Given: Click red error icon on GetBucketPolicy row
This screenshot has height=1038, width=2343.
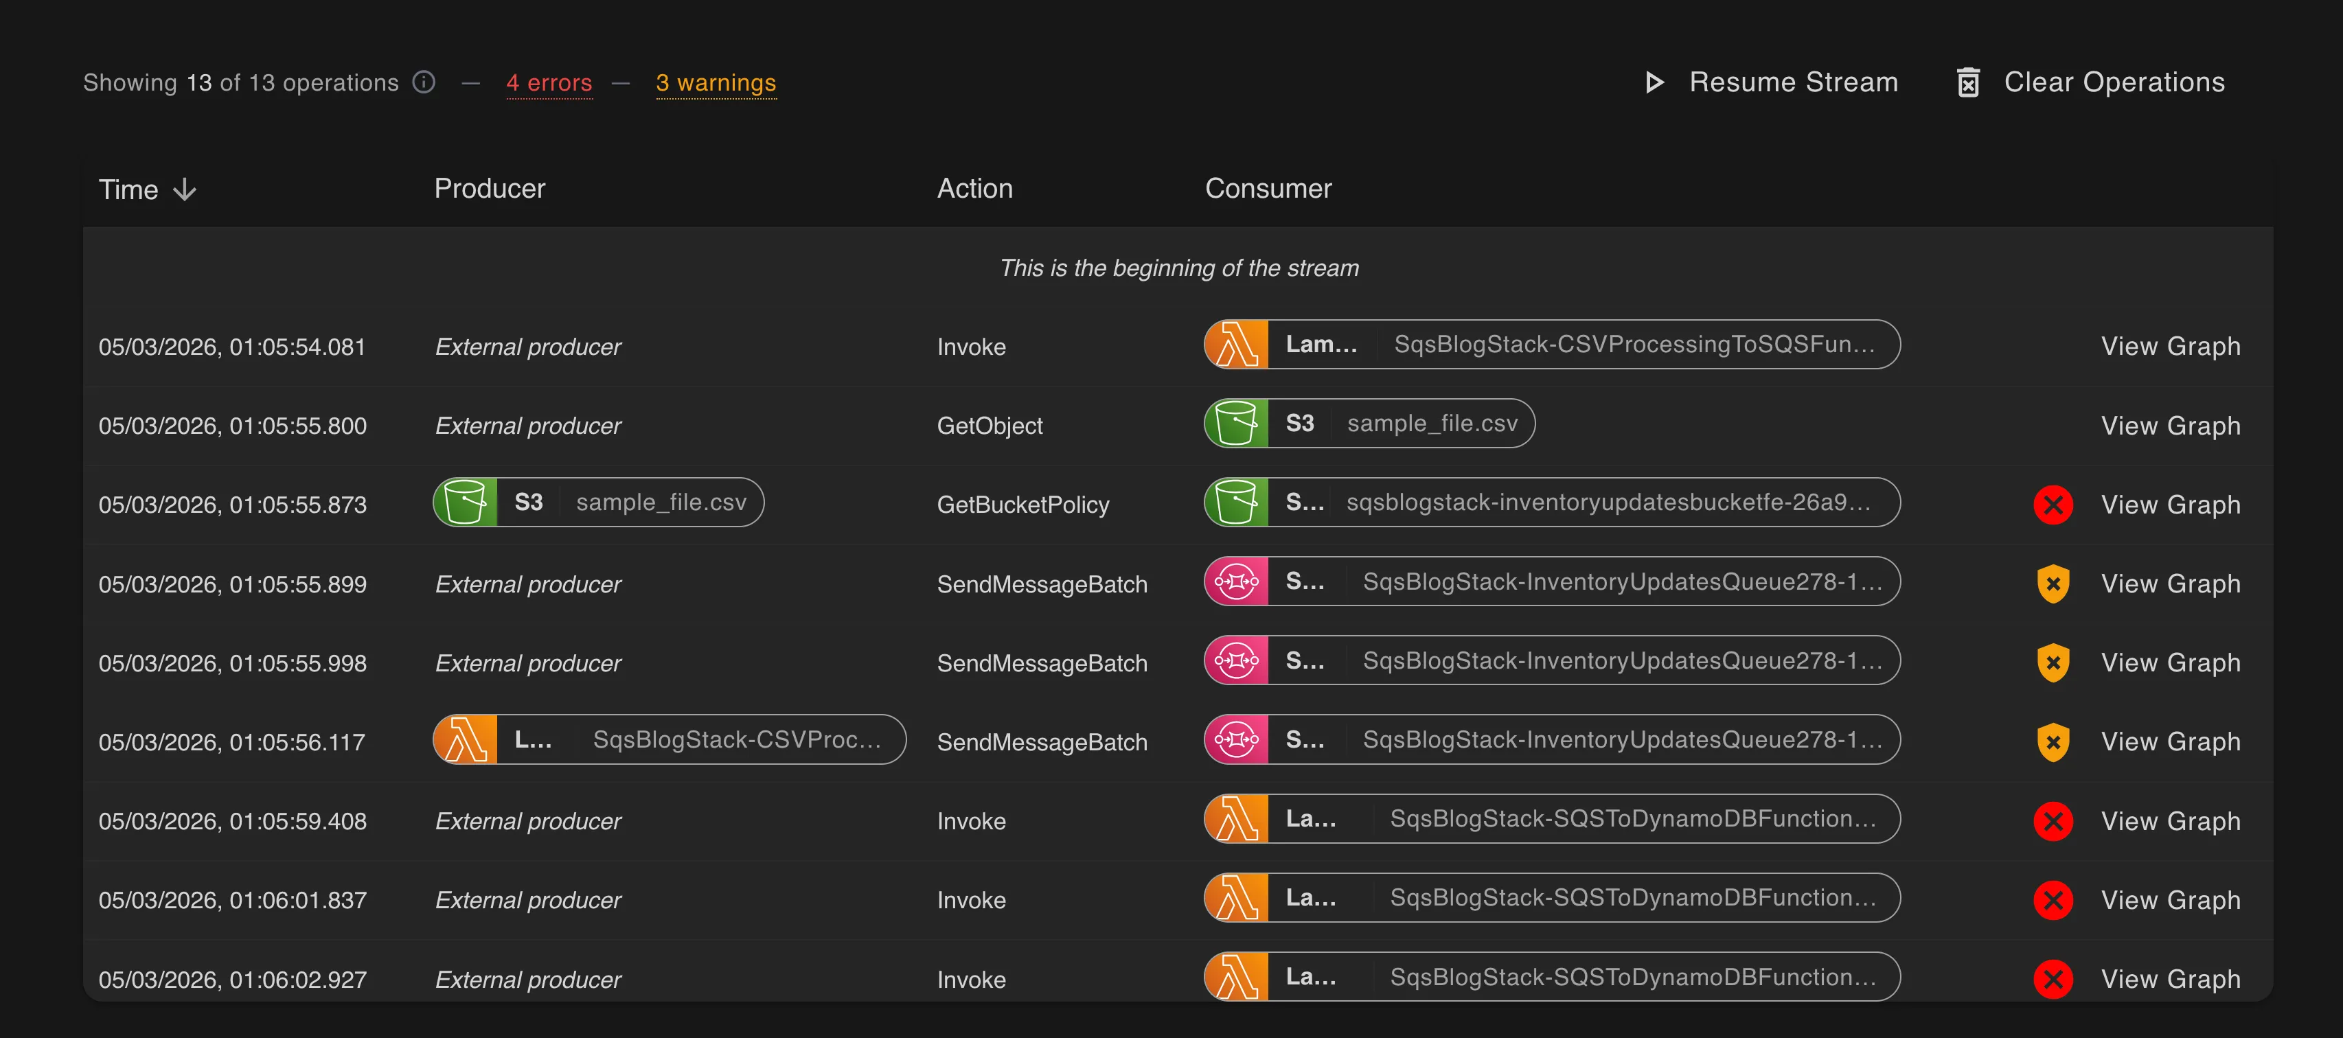Looking at the screenshot, I should 2053,505.
